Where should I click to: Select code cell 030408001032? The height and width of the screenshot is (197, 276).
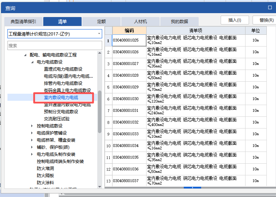click(x=129, y=122)
